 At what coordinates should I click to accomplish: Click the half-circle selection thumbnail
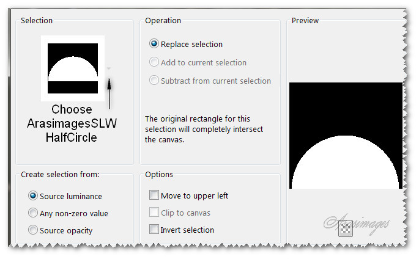coord(73,68)
